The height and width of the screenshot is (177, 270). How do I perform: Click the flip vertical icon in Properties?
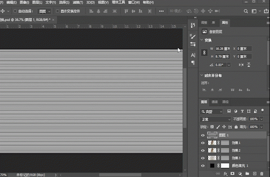point(249,65)
